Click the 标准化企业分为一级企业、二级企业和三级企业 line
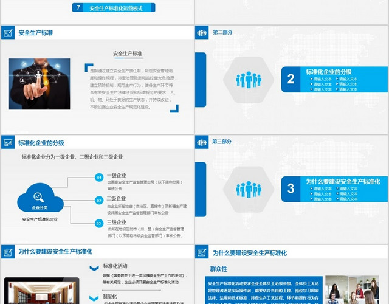The height and width of the screenshot is (304, 389). 72,157
